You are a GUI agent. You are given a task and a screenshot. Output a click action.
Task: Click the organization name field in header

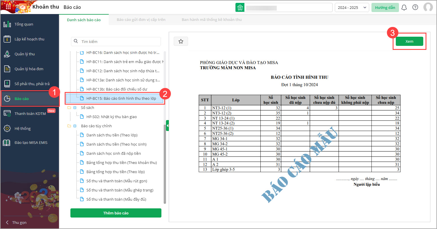point(288,7)
